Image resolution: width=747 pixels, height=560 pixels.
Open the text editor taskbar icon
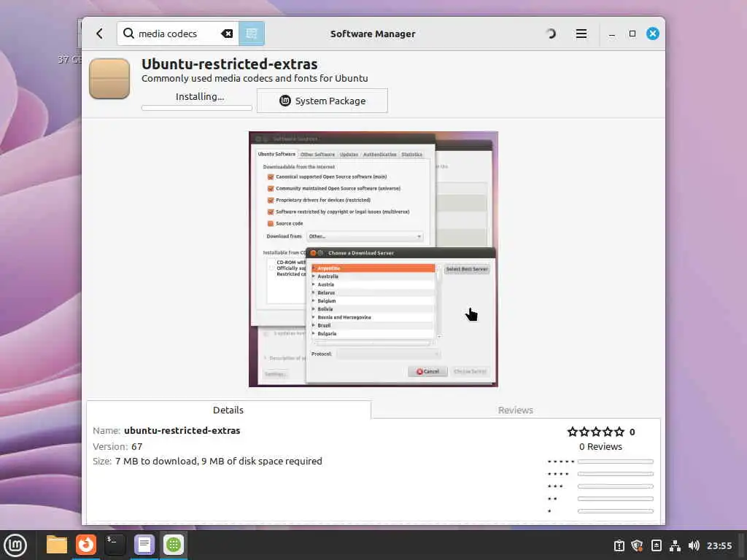pos(144,545)
